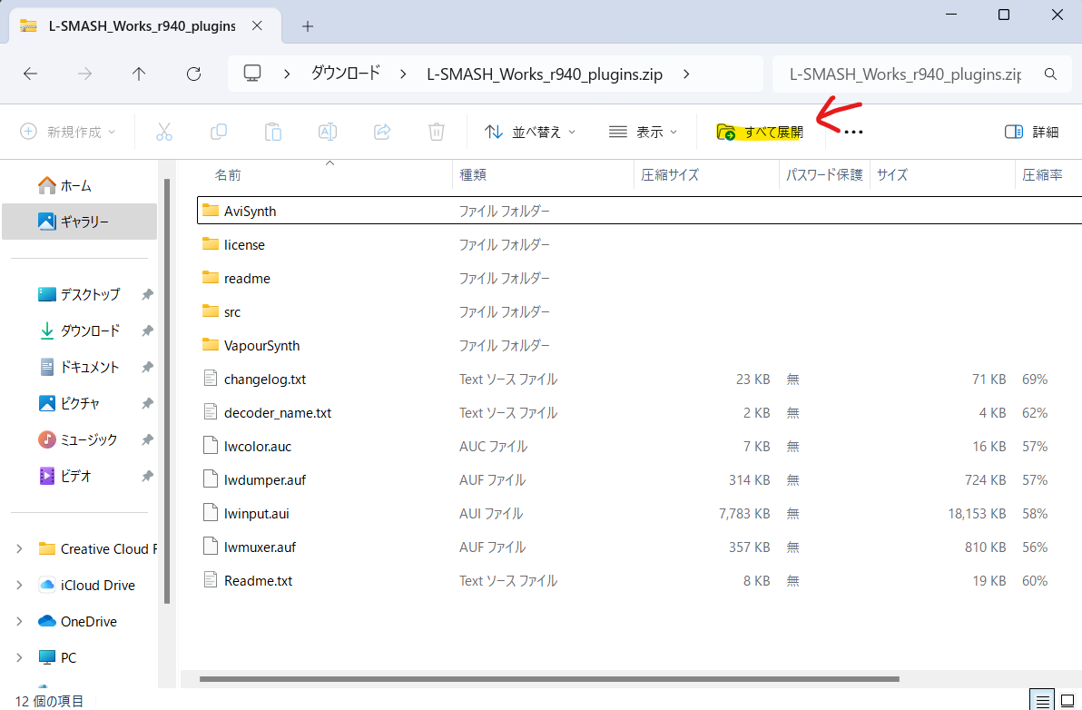Sort by 圧縮率 column header
Screen dimensions: 1082x710
tap(1042, 175)
